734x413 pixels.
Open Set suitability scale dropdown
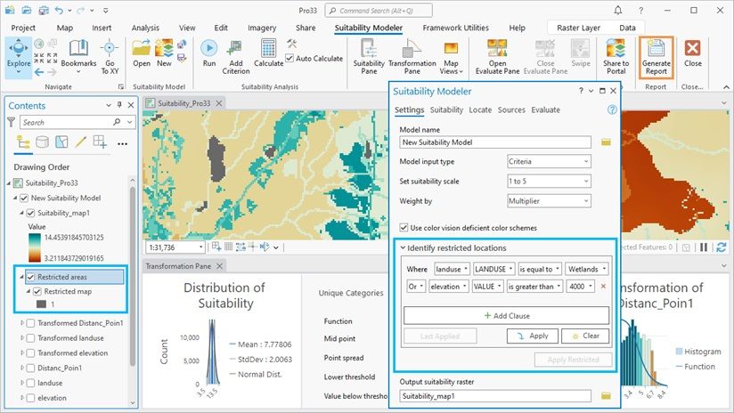(549, 181)
